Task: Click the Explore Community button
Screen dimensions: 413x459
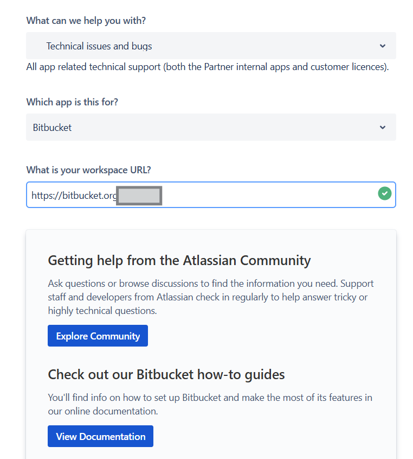Action: tap(98, 336)
